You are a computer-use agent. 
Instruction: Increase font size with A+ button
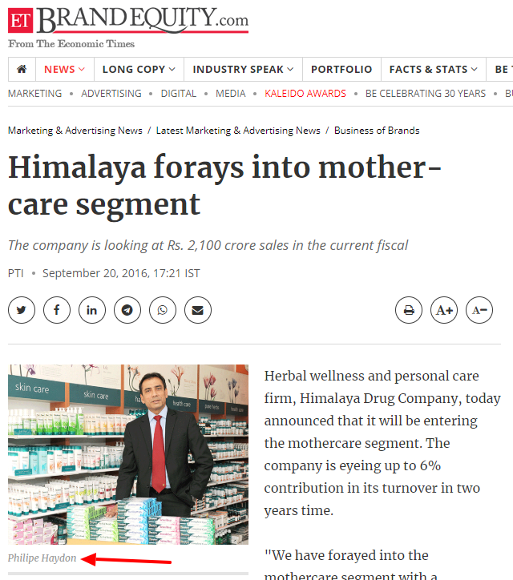tap(444, 310)
